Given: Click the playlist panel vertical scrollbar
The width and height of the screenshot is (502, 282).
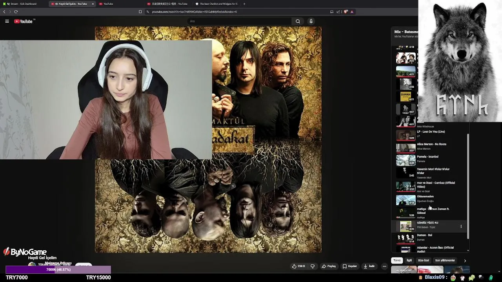Looking at the screenshot, I should (467, 186).
